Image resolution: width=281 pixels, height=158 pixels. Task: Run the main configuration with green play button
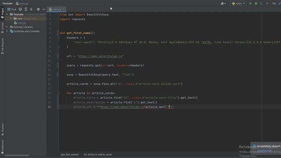point(250,4)
